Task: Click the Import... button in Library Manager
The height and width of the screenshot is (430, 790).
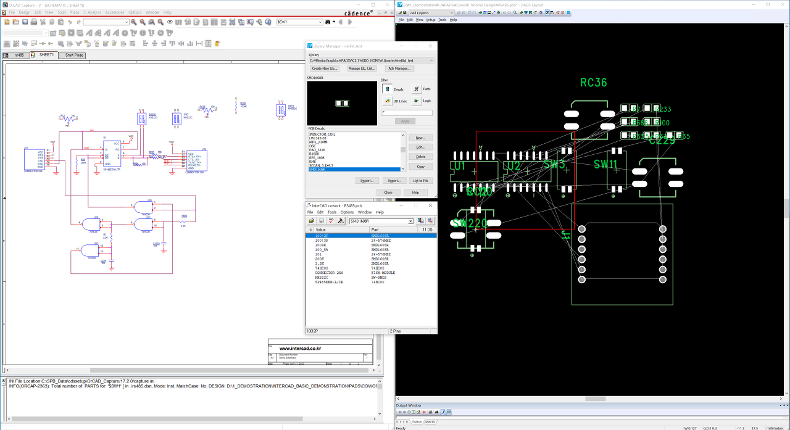Action: [367, 181]
